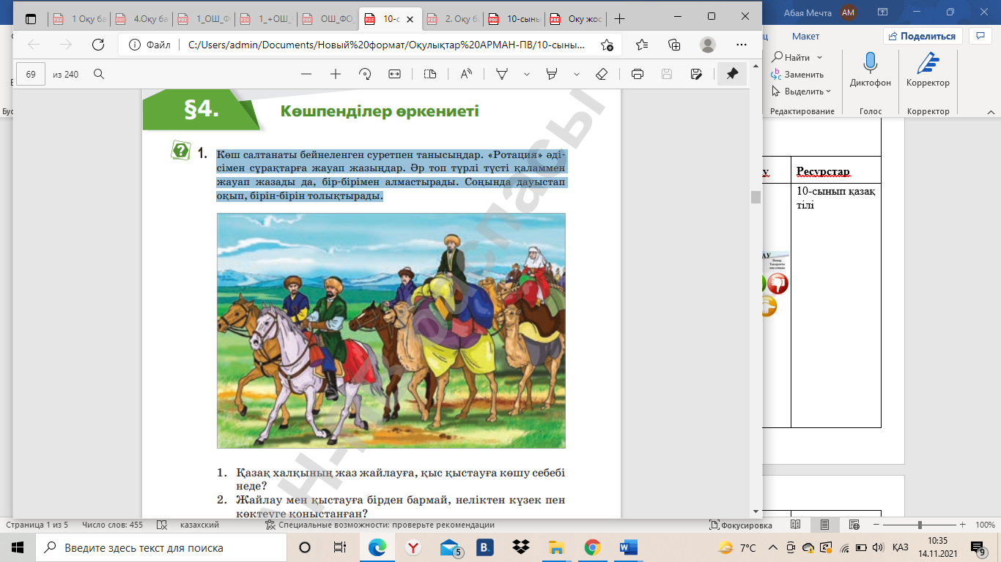Open Edge settings and more menu

740,45
